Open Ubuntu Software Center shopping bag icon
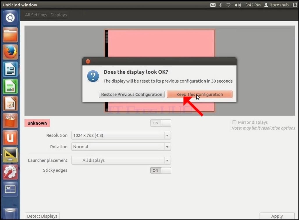The image size is (299, 220). (x=10, y=121)
